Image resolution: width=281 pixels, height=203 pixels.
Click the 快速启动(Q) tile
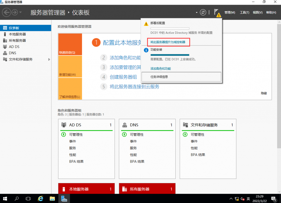pyautogui.click(x=70, y=44)
